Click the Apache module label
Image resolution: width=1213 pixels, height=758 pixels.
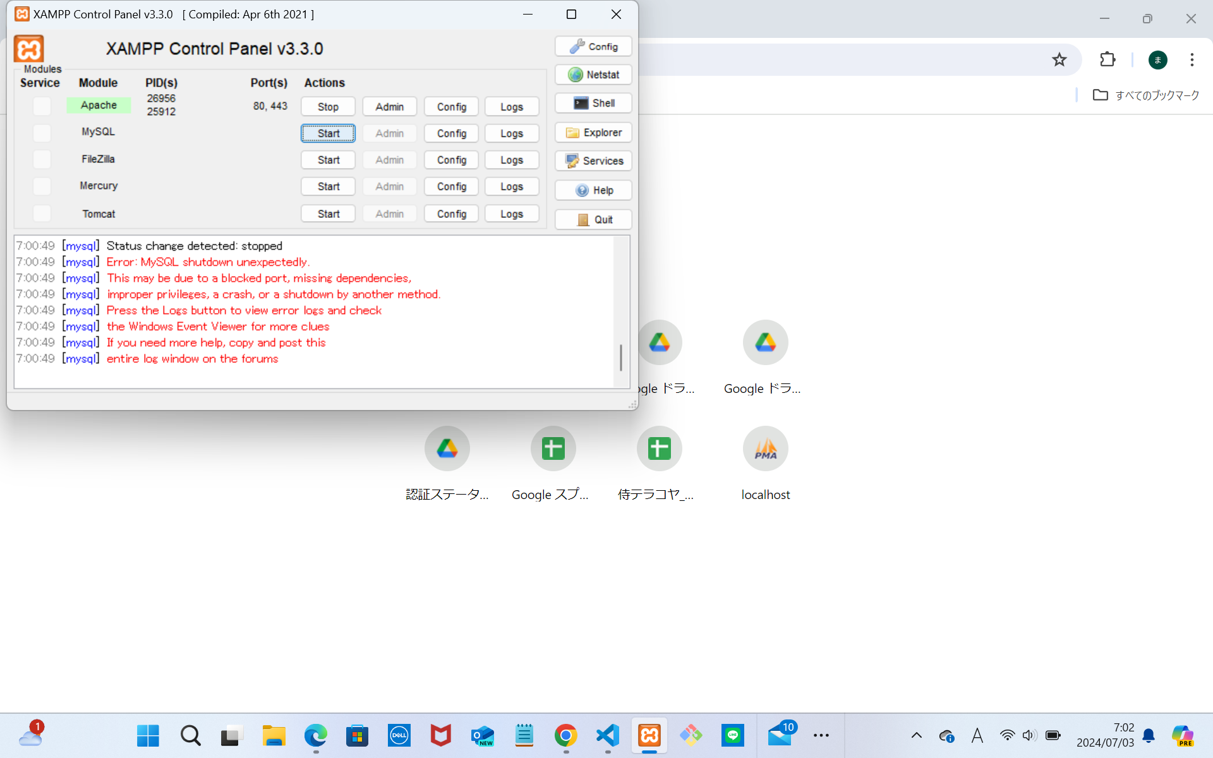click(x=99, y=105)
